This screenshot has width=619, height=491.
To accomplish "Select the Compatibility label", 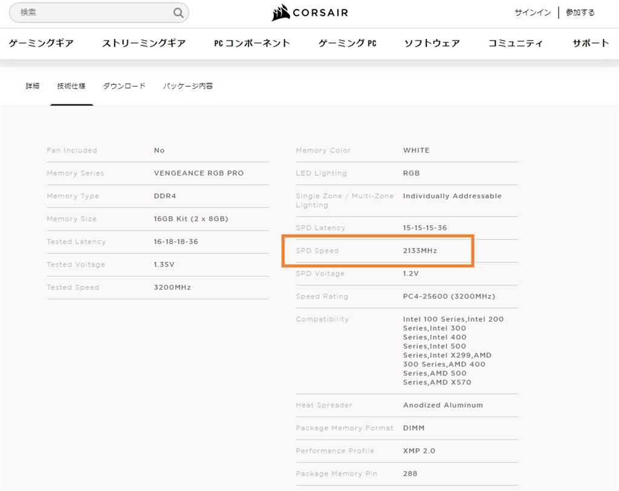I will click(322, 319).
